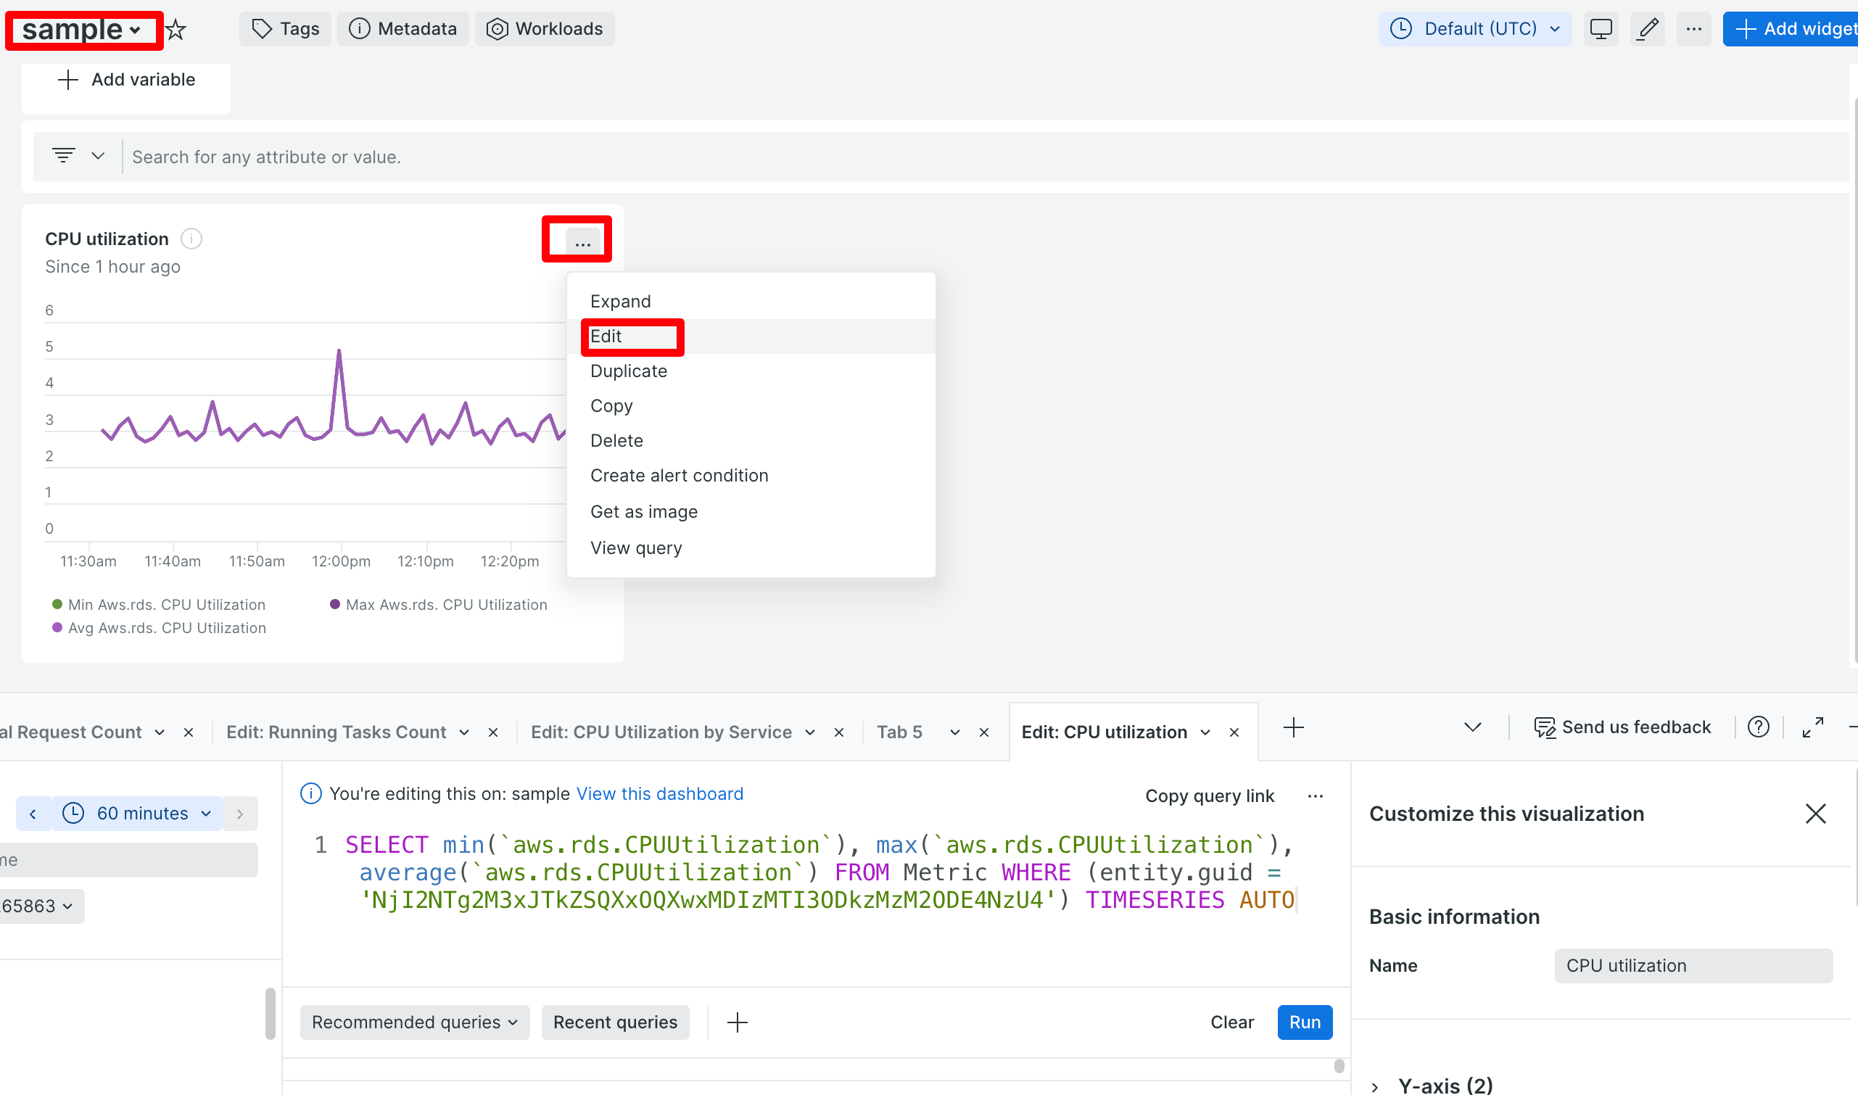
Task: Click the Run query button
Action: [1304, 1022]
